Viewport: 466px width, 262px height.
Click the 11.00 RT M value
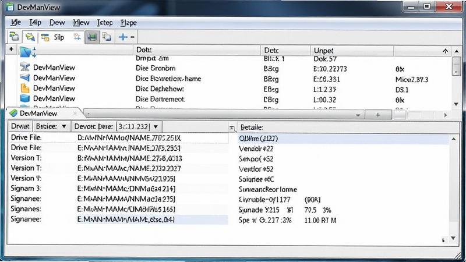point(320,221)
